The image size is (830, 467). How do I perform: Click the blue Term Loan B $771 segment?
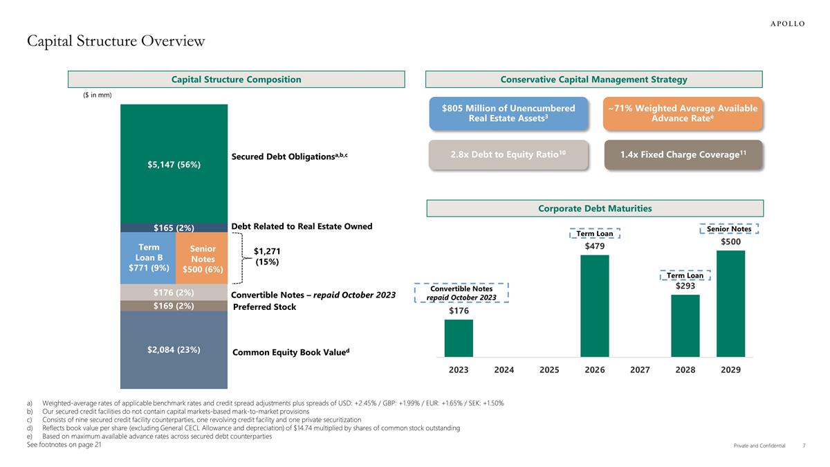click(x=148, y=257)
